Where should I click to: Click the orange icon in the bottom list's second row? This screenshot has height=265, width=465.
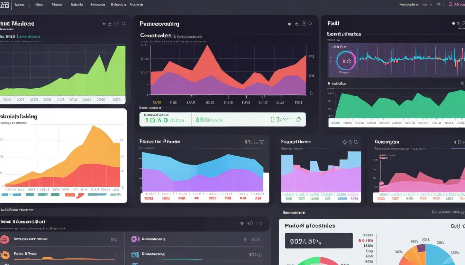5,255
